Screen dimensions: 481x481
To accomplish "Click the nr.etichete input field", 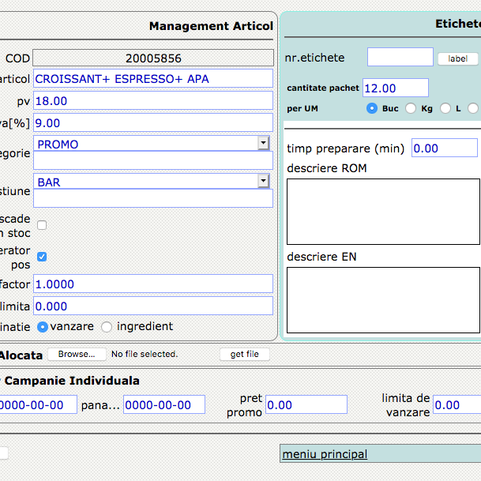I will tap(400, 58).
